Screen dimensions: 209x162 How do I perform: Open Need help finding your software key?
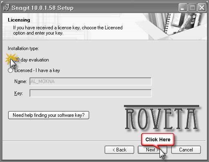(x=49, y=115)
